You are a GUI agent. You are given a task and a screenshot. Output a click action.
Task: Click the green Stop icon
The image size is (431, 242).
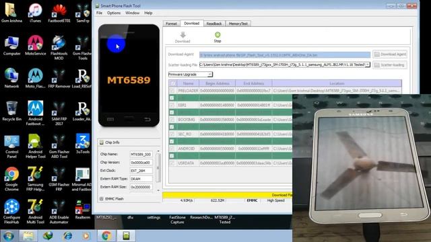[x=218, y=34]
